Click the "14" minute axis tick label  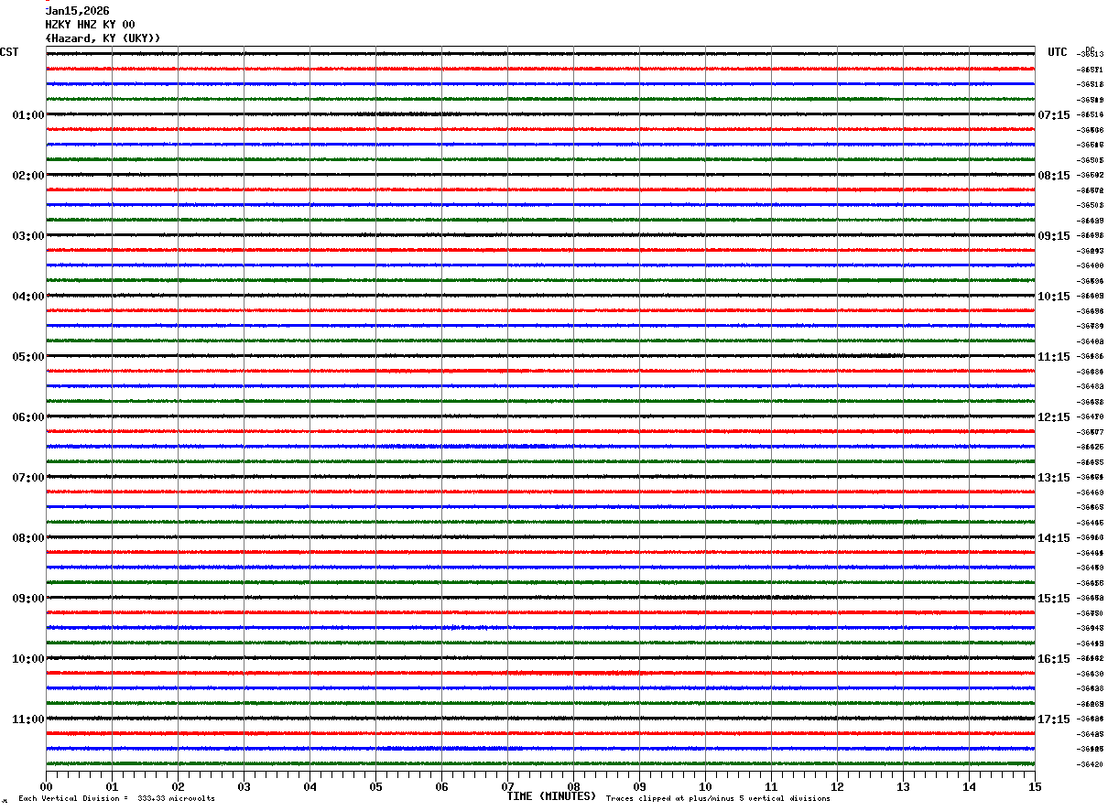coord(969,786)
